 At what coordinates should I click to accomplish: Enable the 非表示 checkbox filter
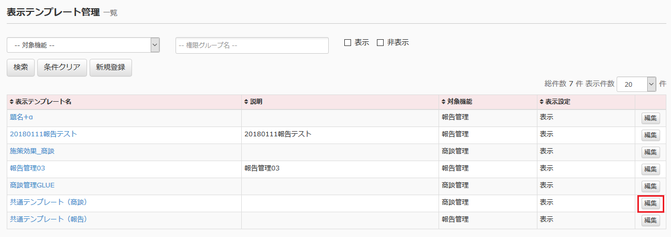click(380, 43)
